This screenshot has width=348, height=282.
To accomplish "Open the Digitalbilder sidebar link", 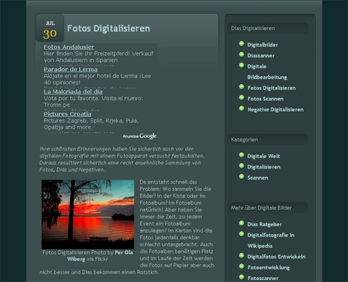I will pos(262,45).
